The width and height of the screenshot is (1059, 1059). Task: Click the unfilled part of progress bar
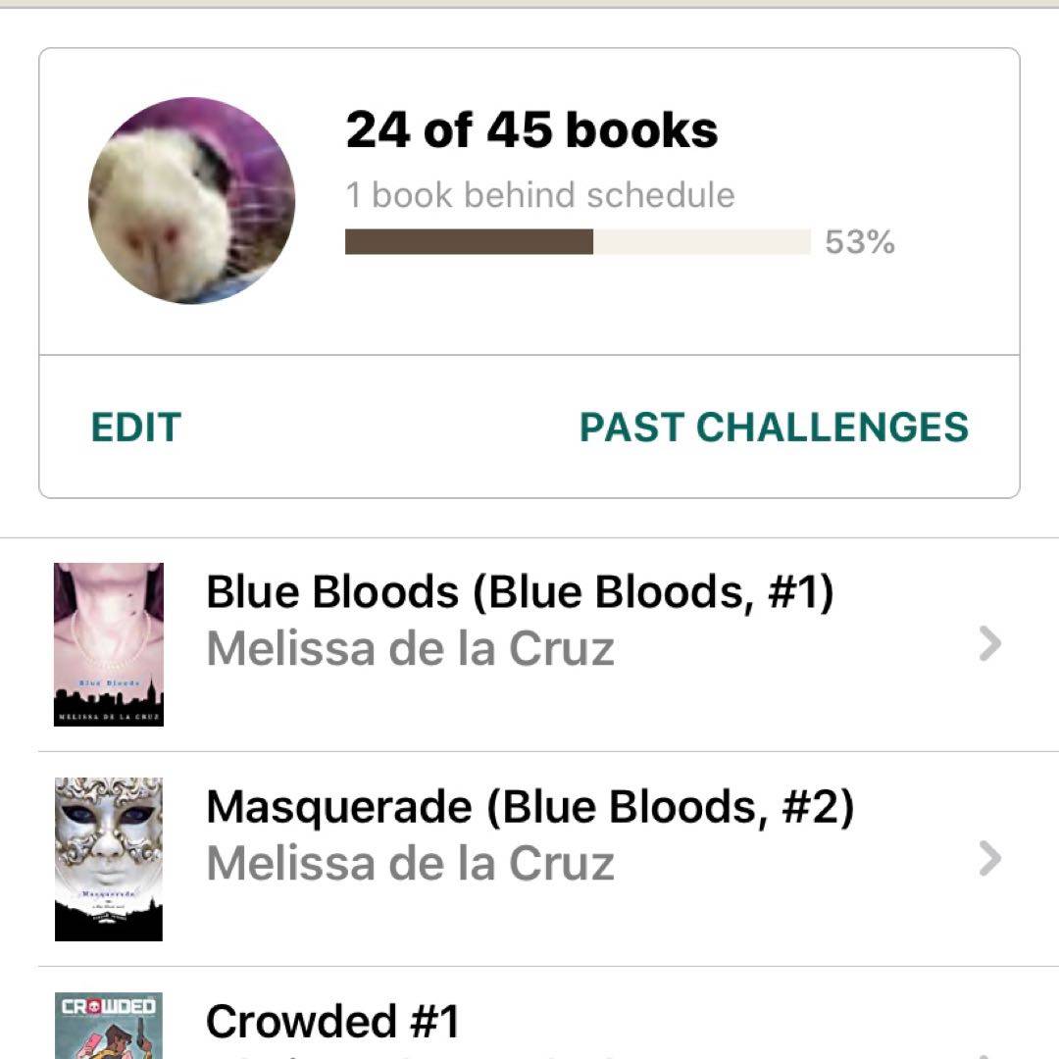[x=701, y=242]
